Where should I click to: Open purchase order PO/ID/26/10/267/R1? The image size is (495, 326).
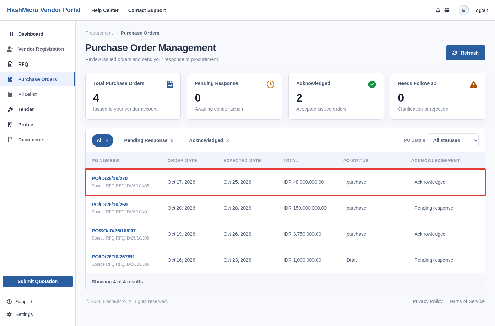[x=113, y=257]
